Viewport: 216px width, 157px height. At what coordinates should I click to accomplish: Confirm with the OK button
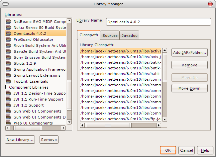coord(168,150)
